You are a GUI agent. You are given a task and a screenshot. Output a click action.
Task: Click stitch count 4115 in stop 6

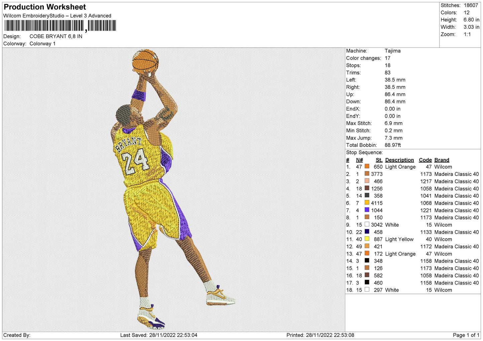click(377, 203)
